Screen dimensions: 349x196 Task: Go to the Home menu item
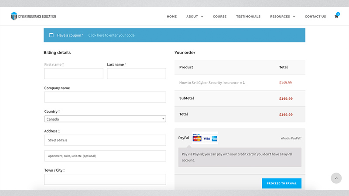point(171,17)
